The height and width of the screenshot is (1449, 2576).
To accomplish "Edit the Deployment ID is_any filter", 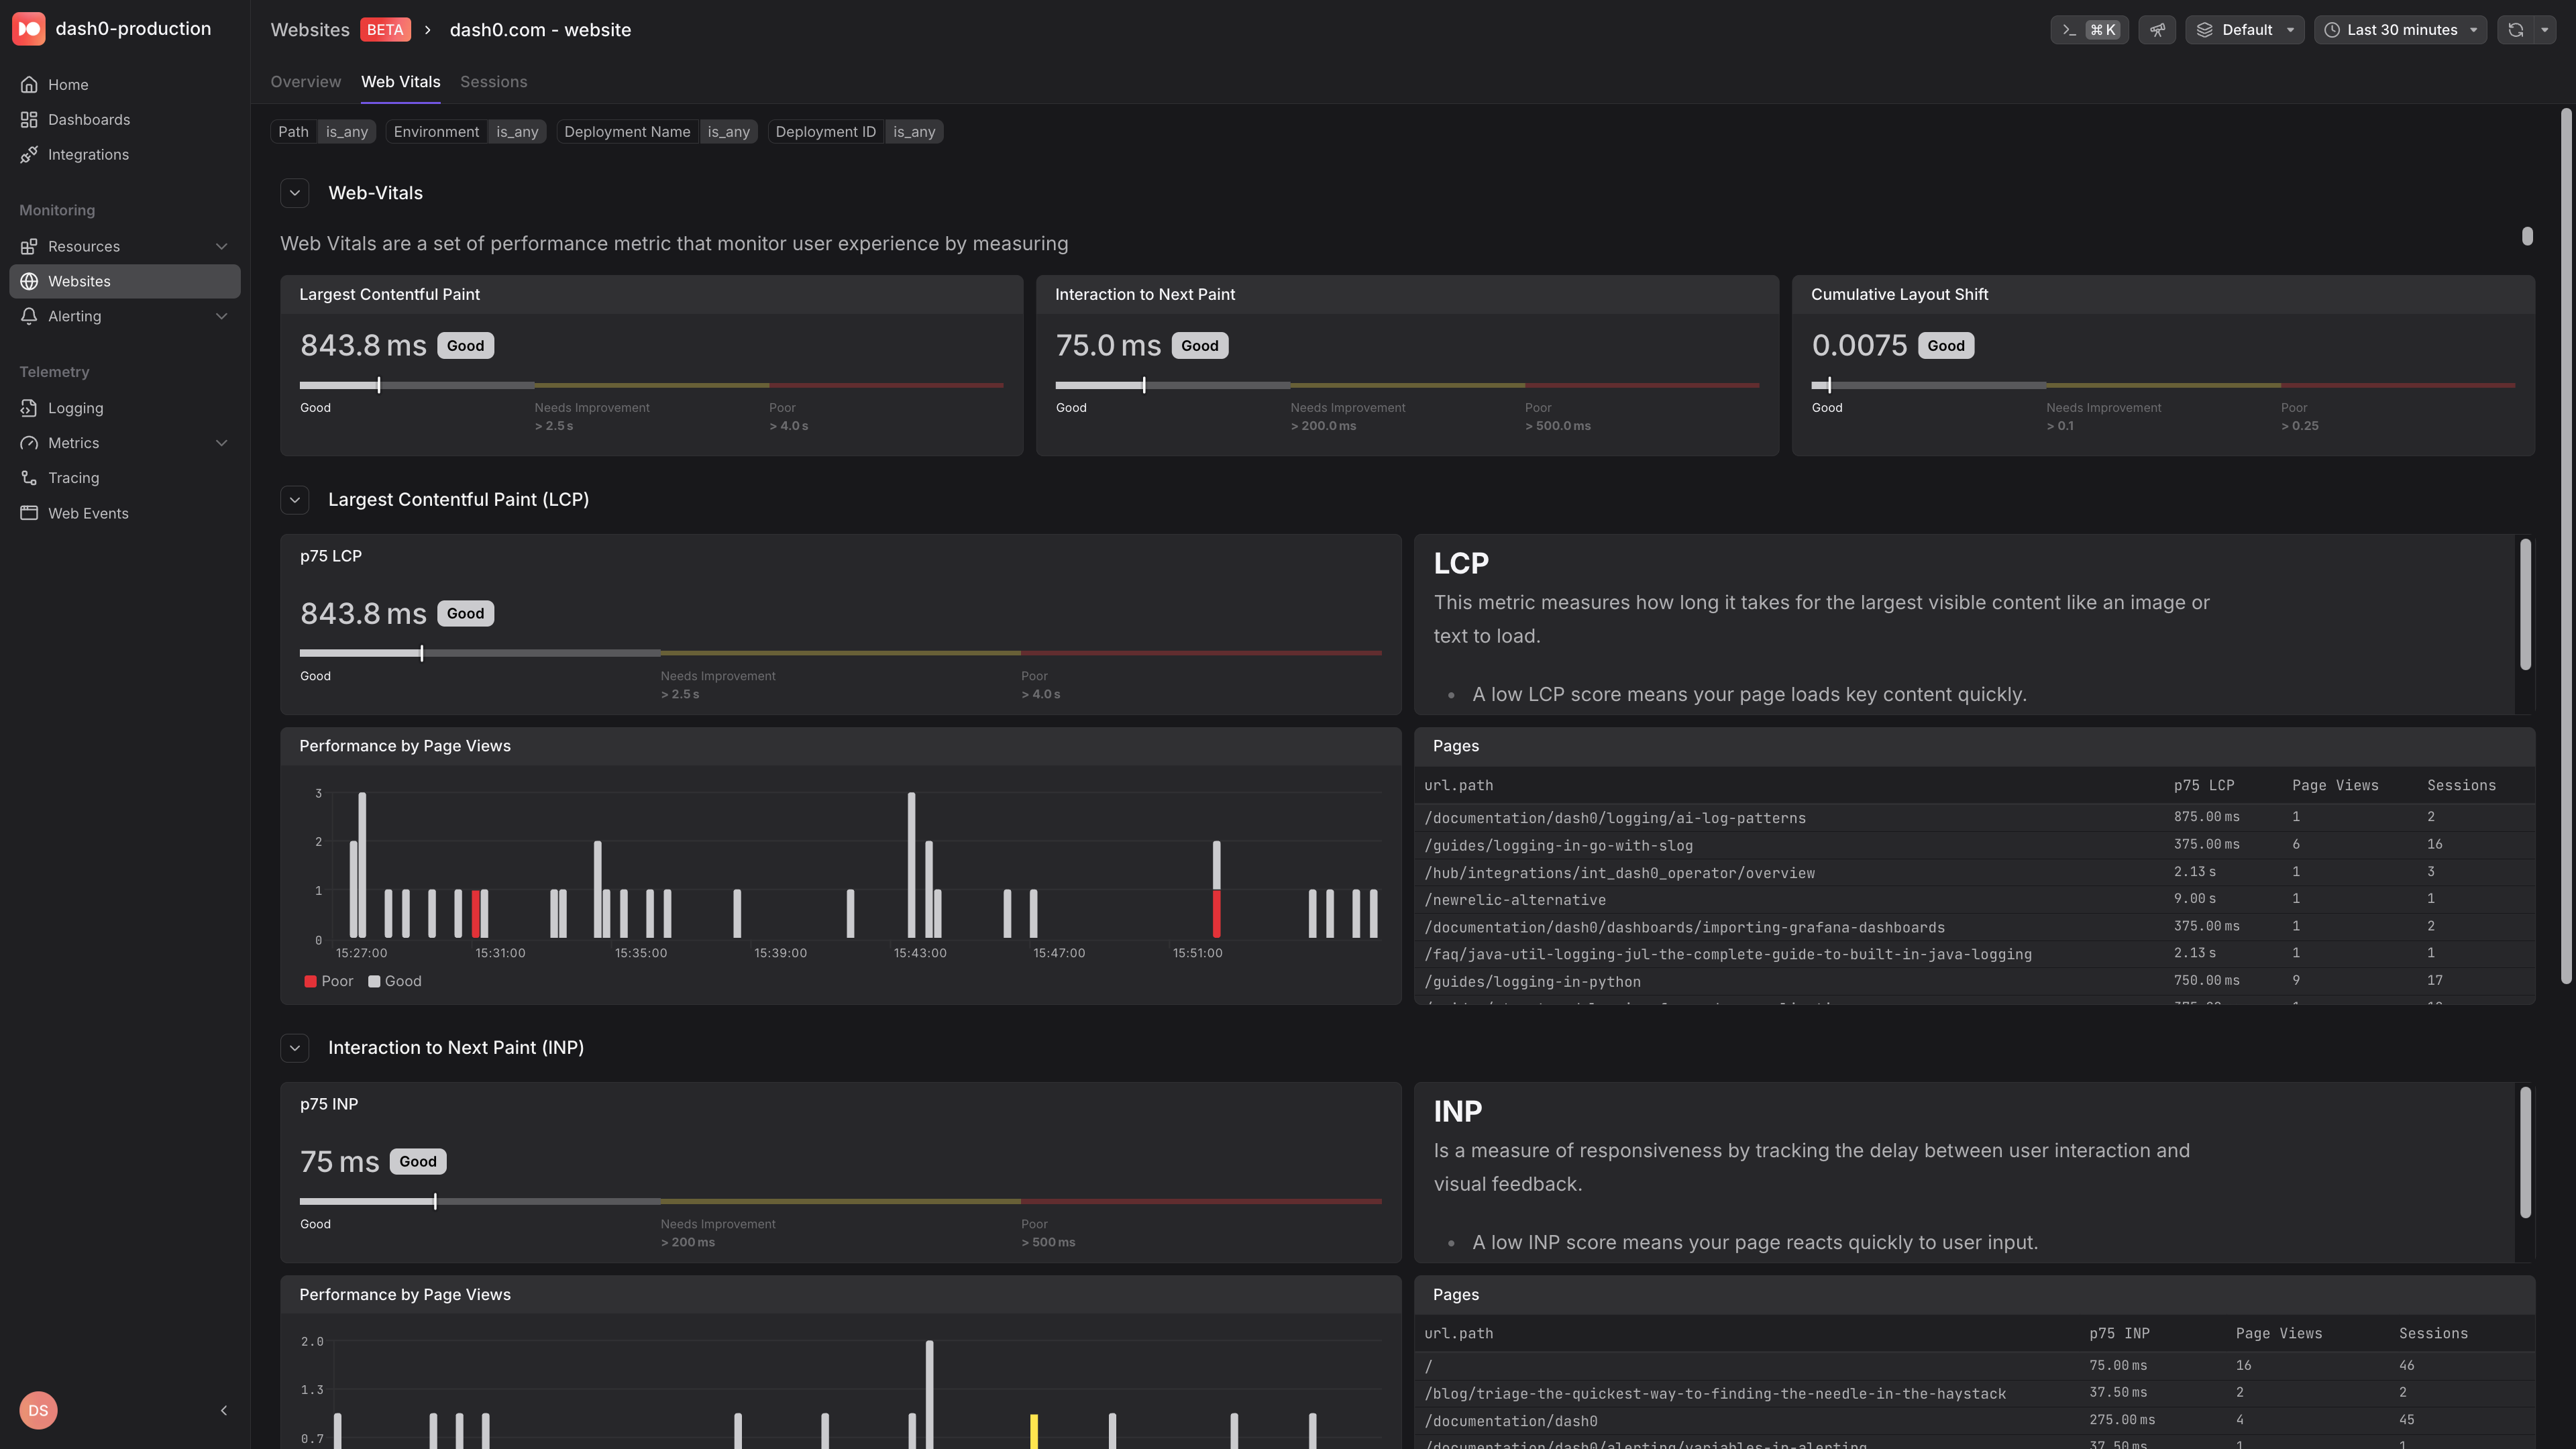I will [855, 132].
